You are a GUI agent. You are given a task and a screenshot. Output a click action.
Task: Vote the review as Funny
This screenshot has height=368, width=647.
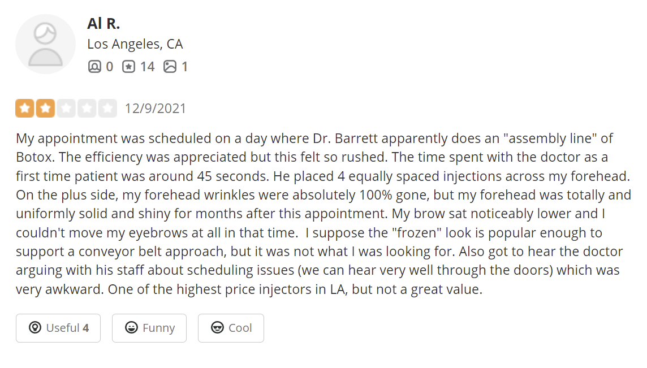(x=149, y=328)
